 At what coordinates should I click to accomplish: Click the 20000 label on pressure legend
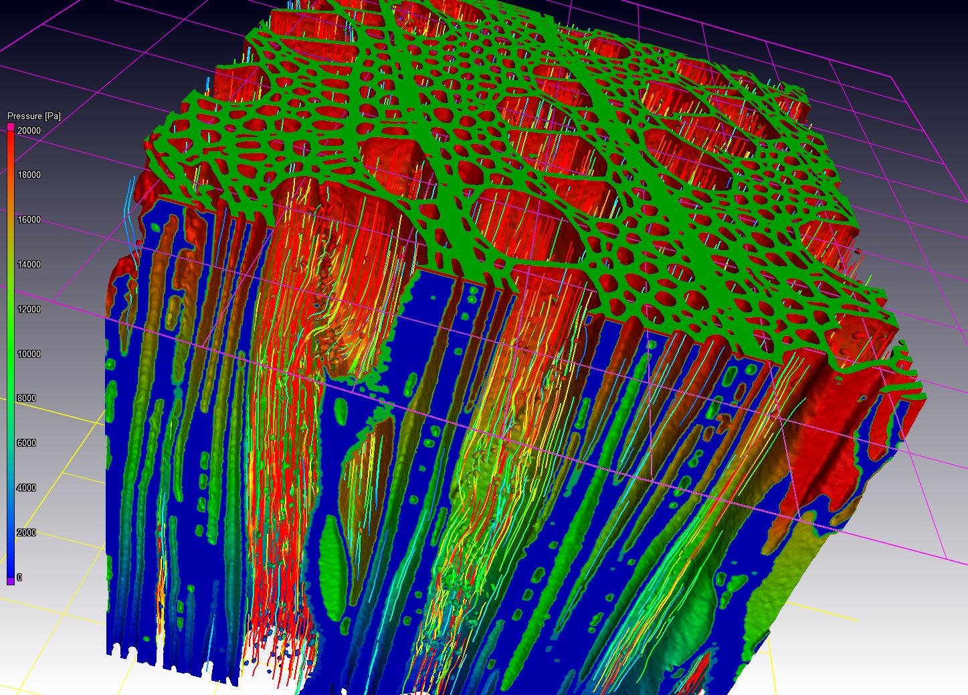tap(29, 130)
